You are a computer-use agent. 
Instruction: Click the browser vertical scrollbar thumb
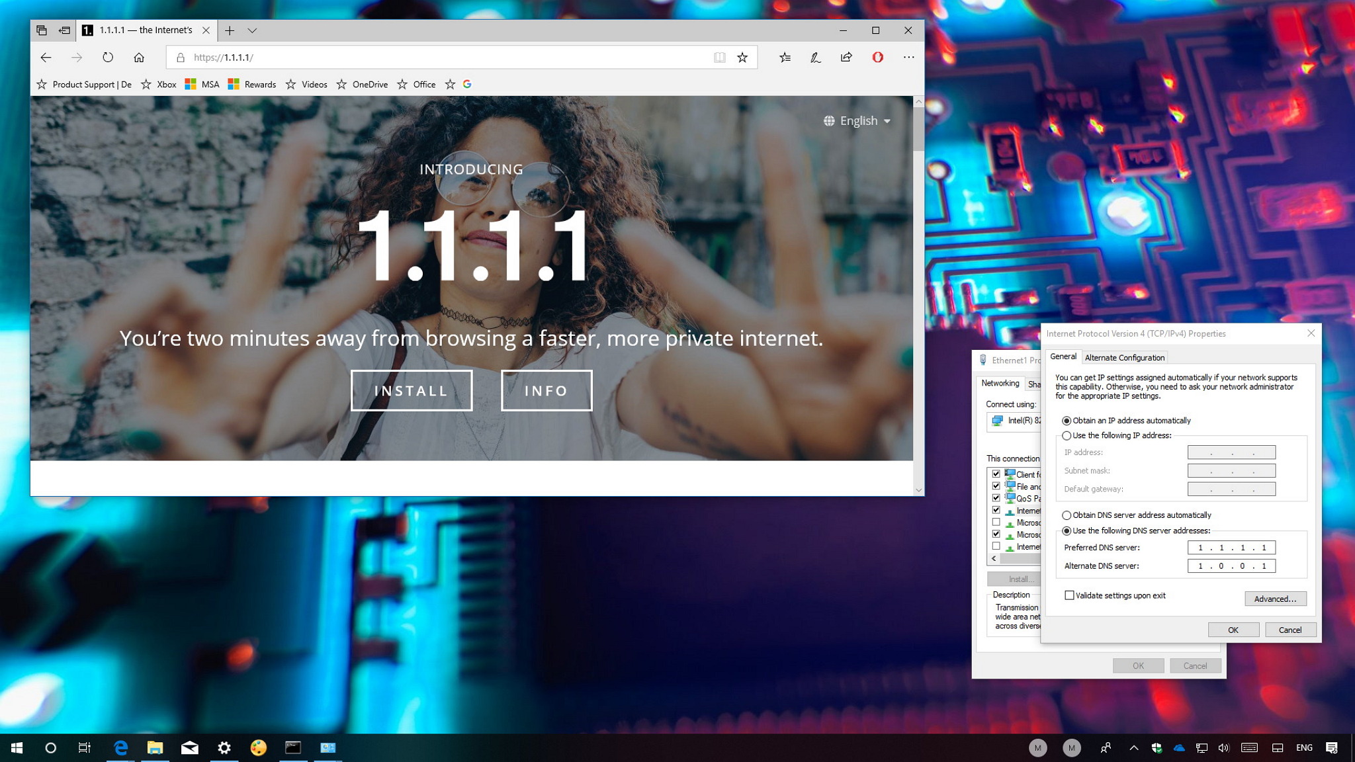(x=918, y=129)
